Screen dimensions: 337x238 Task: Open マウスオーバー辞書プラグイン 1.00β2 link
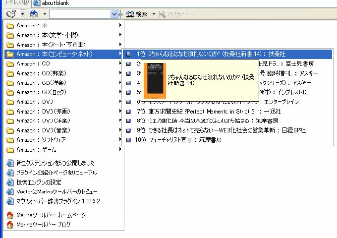58,201
